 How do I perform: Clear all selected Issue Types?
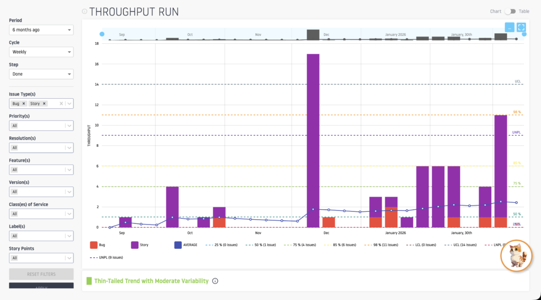point(61,104)
